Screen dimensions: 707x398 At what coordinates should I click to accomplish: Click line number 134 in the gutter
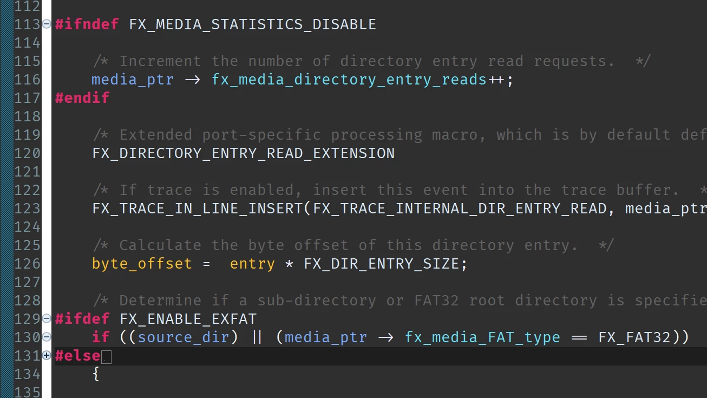click(28, 374)
